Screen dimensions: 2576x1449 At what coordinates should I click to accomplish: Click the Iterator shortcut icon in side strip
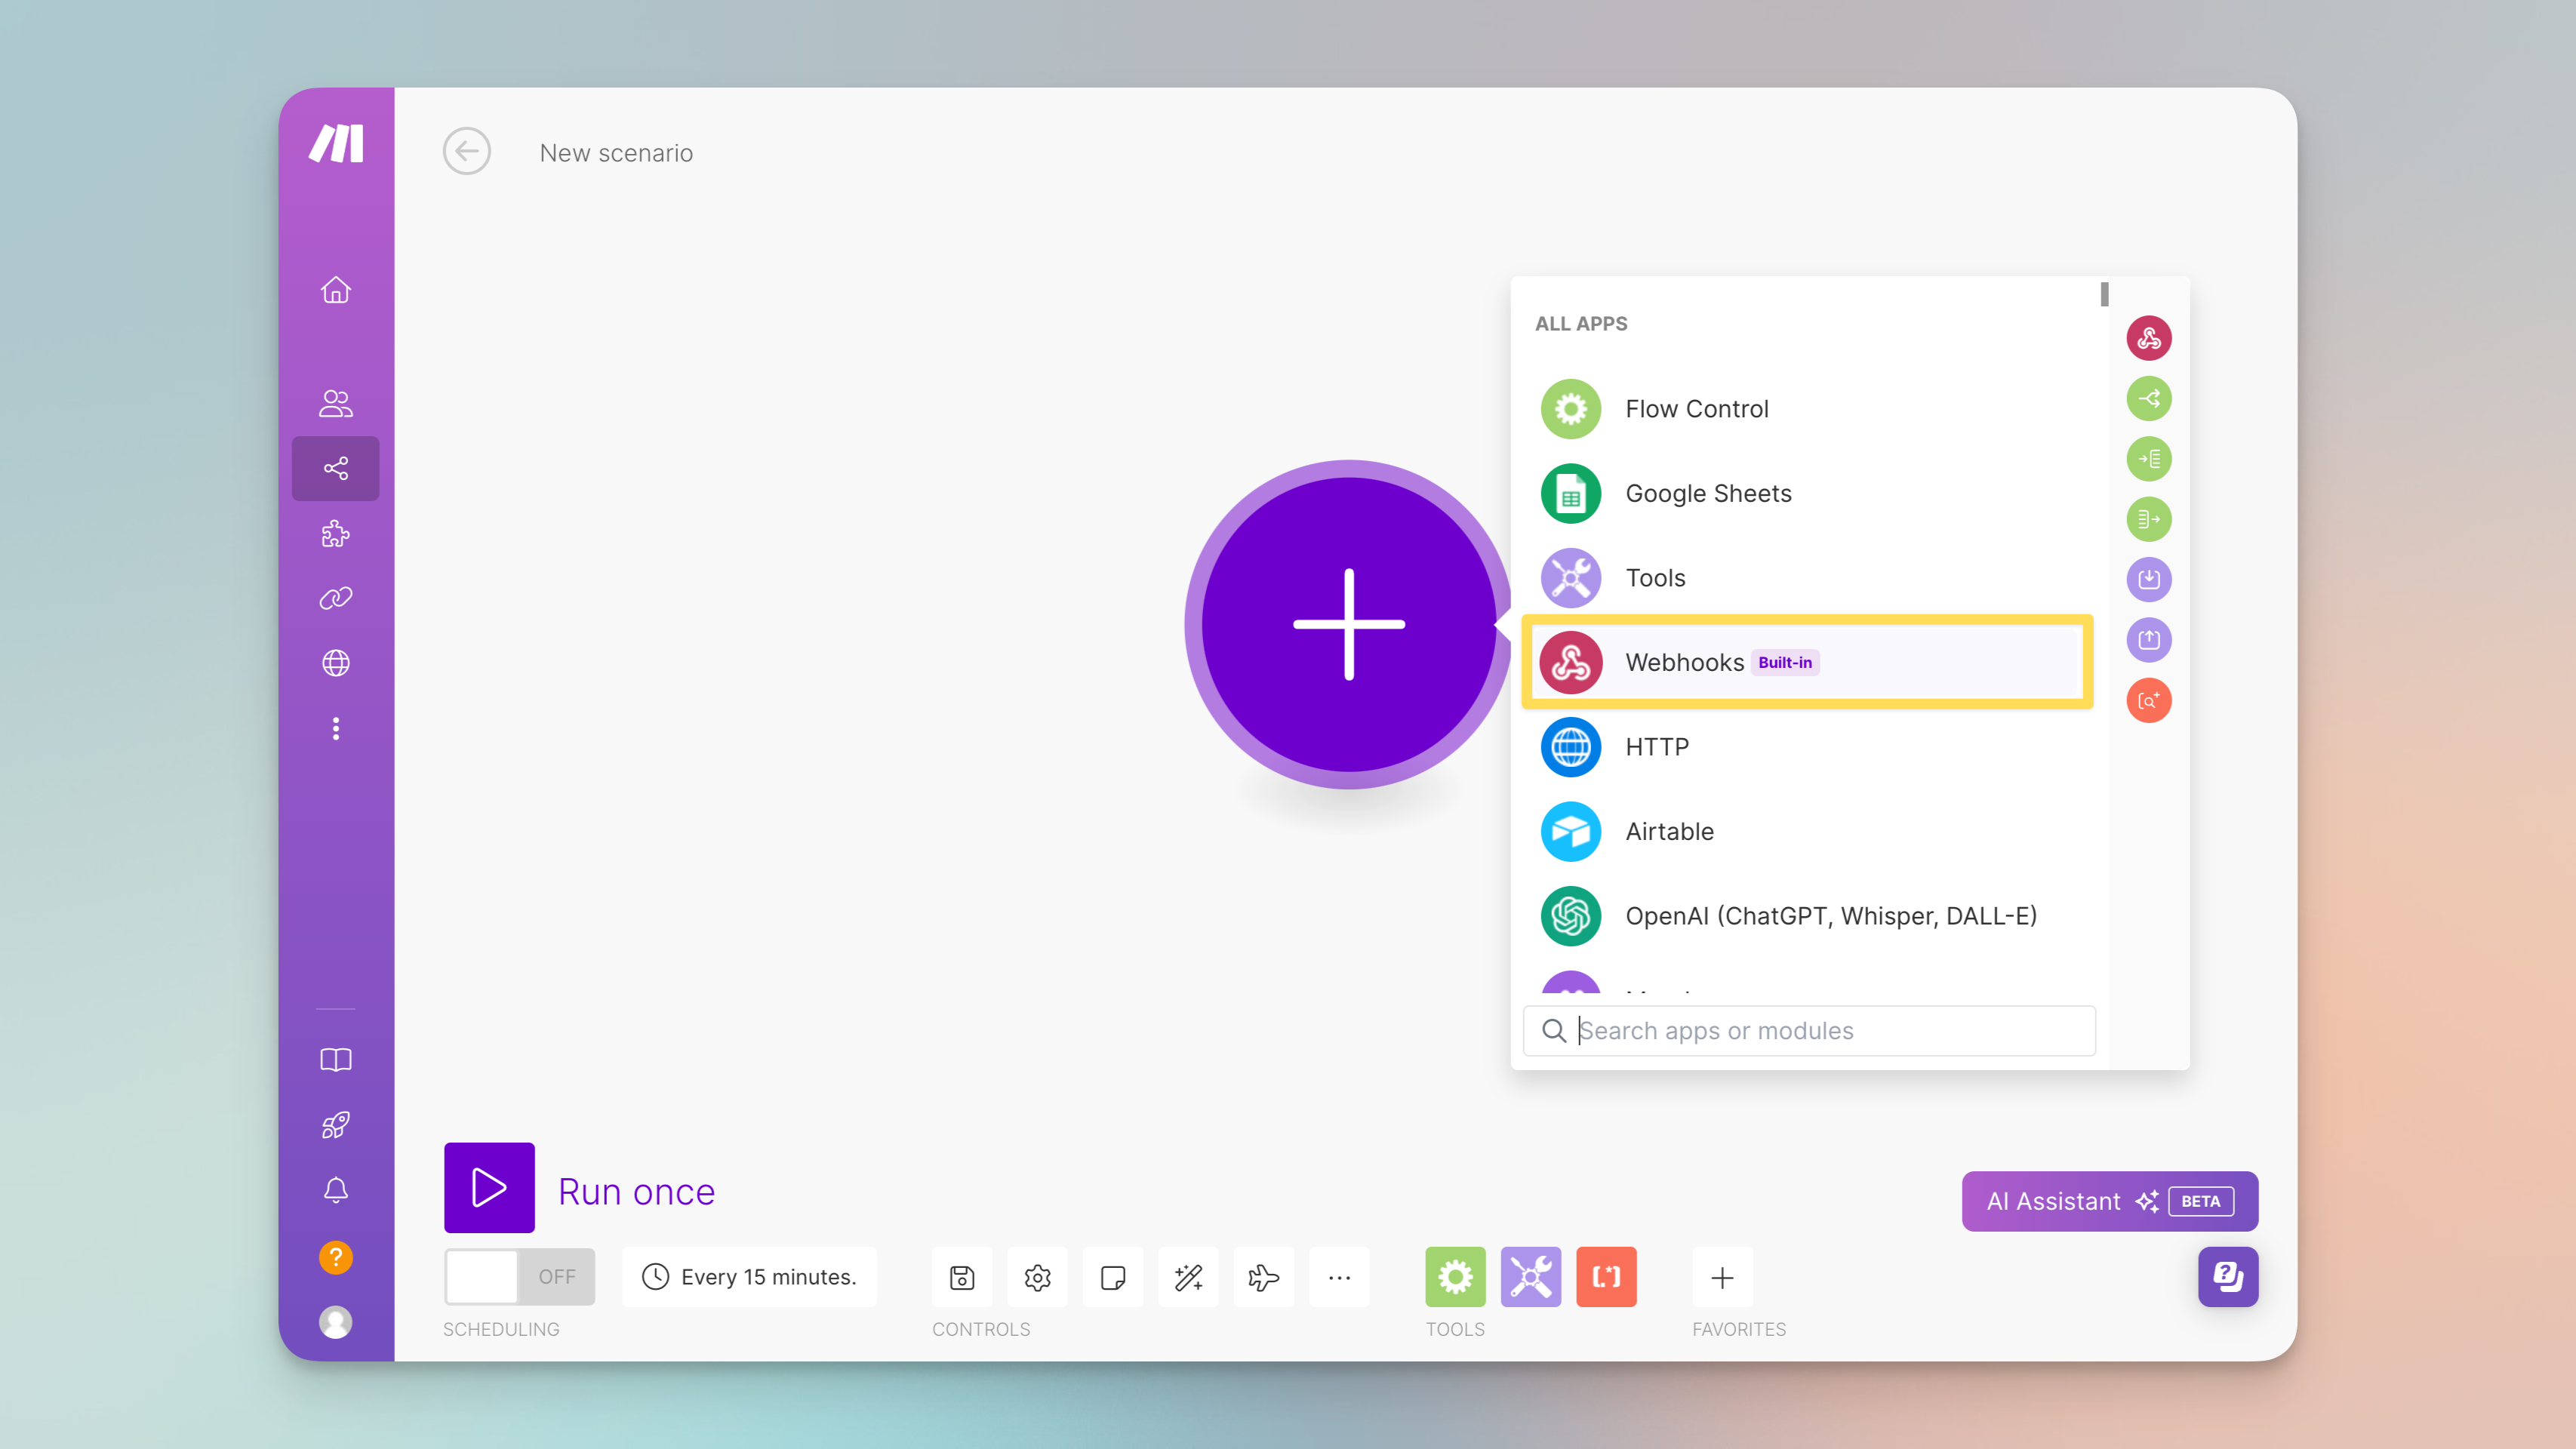point(2149,459)
